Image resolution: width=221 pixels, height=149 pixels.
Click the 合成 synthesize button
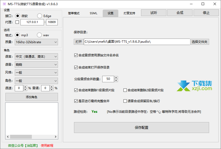pos(180,13)
